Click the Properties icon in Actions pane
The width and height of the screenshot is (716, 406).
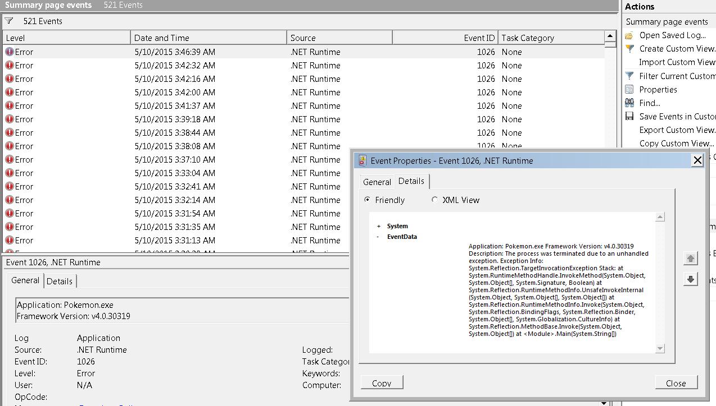click(629, 90)
